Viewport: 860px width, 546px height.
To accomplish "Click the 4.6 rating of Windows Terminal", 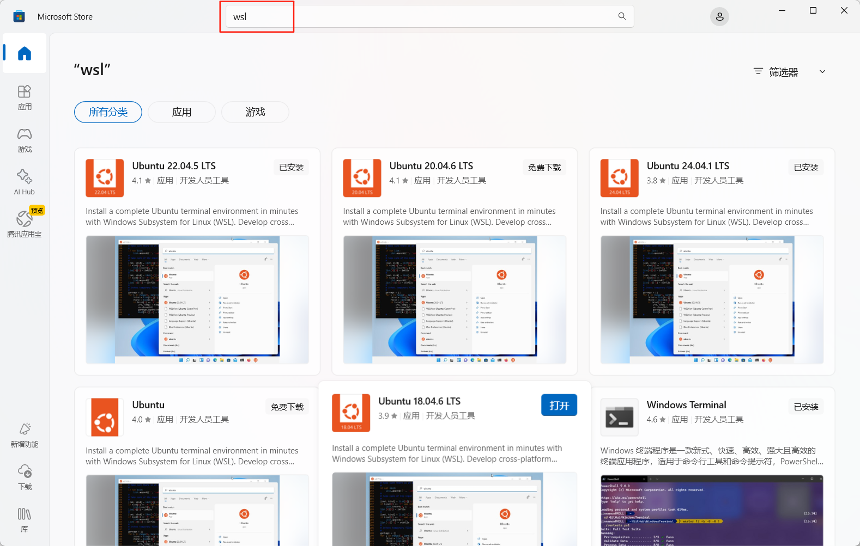I will click(656, 420).
